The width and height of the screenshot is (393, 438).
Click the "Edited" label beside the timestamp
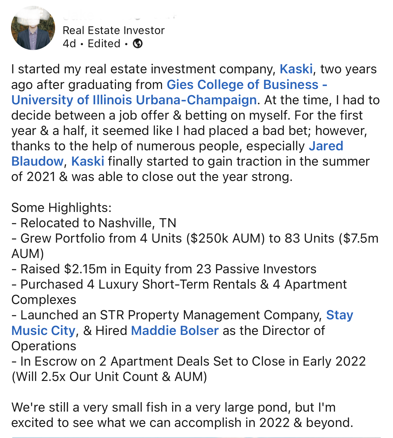point(104,44)
